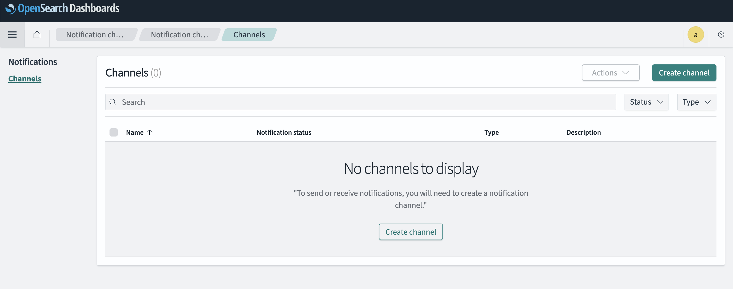Open the hamburger navigation menu
733x289 pixels.
click(12, 35)
